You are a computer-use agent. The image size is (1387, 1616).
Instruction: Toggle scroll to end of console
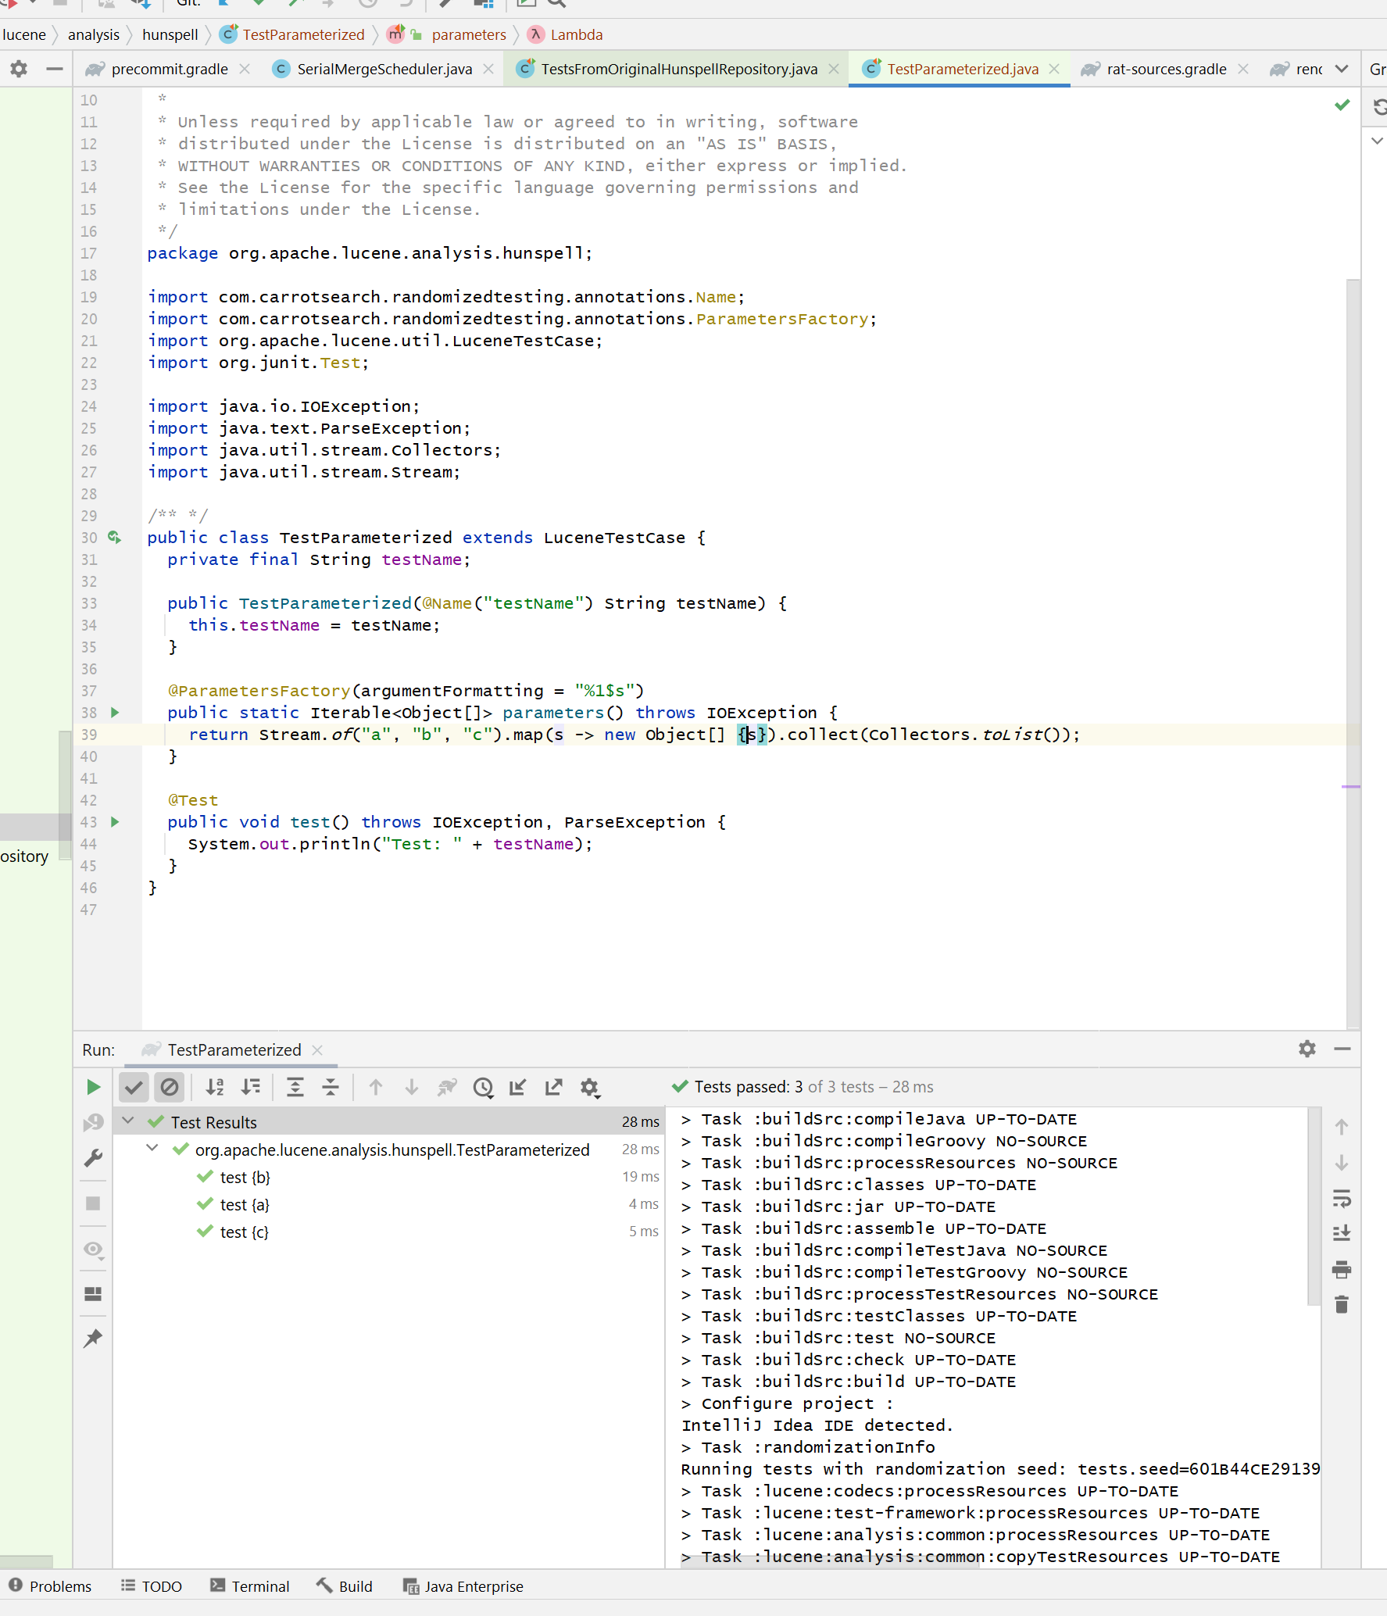pyautogui.click(x=1342, y=1233)
